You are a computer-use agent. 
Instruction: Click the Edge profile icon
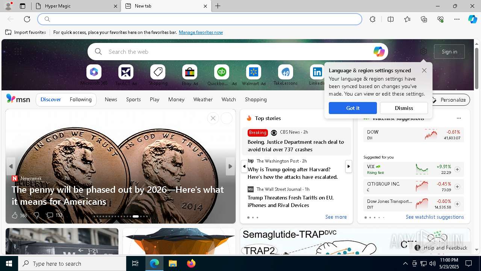click(8, 6)
